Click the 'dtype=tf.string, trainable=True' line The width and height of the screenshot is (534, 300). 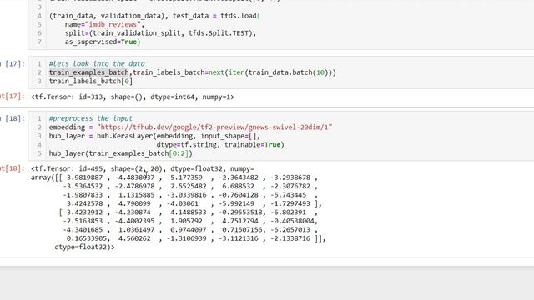(220, 144)
